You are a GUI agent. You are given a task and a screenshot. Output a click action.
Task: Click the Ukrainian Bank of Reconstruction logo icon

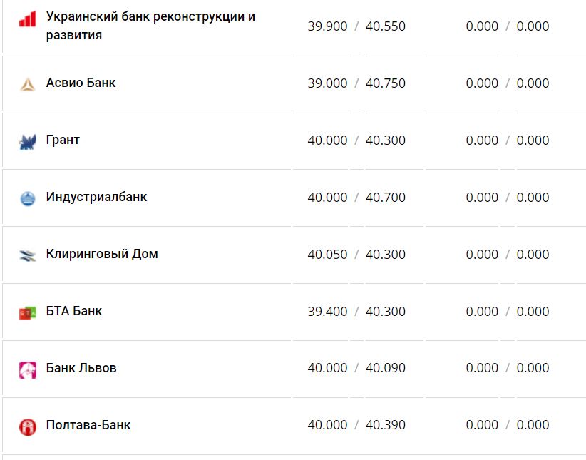tap(27, 19)
